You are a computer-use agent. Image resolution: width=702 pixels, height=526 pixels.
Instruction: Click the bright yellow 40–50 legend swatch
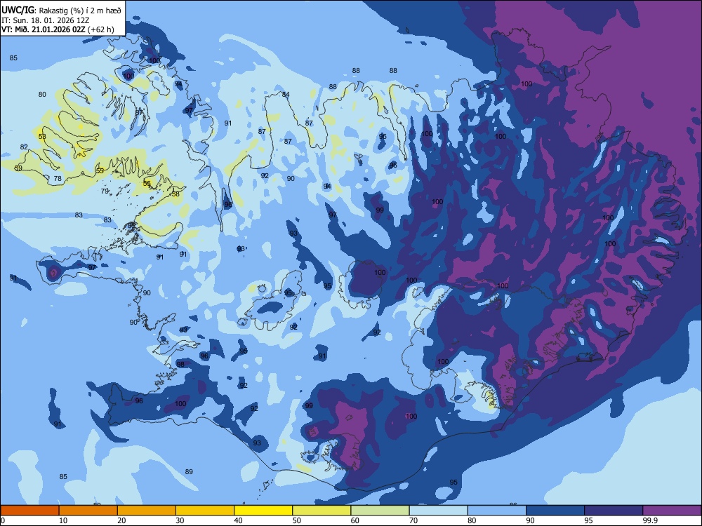tap(263, 511)
